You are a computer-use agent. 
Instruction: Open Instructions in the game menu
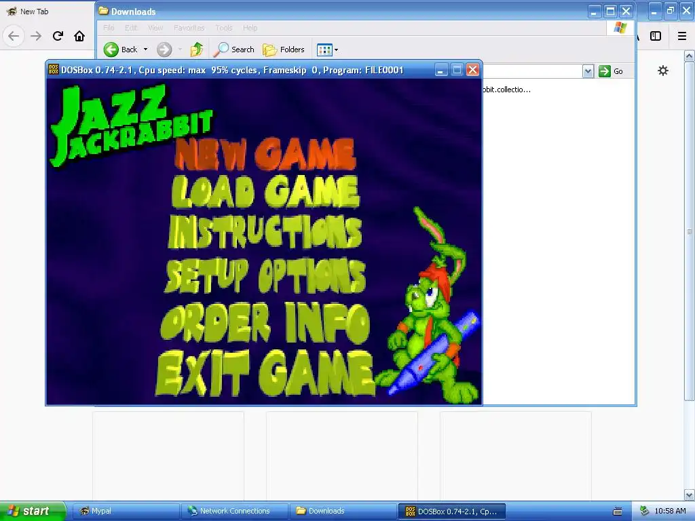(265, 233)
